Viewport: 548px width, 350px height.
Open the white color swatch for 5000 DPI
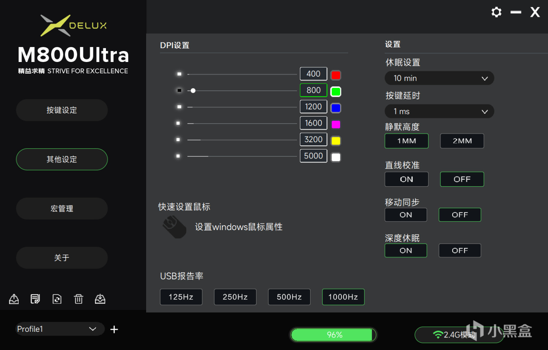[336, 157]
